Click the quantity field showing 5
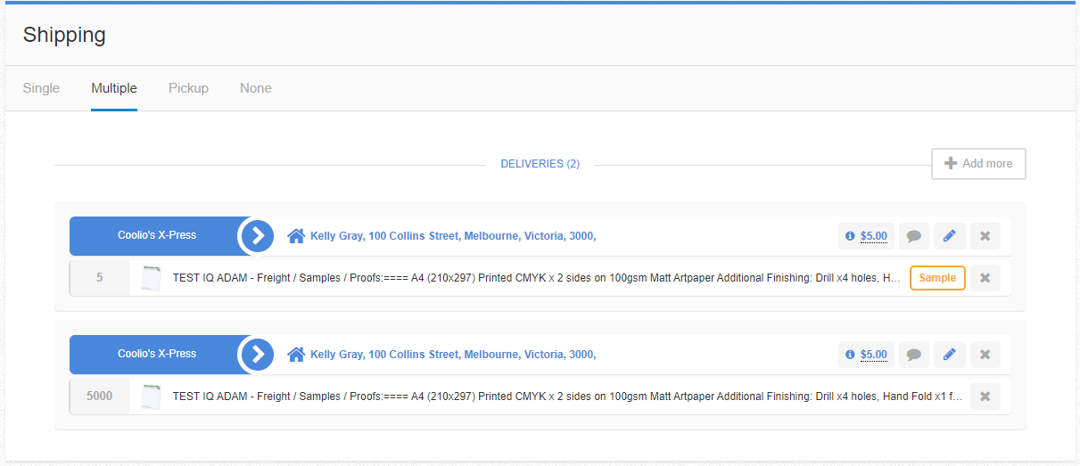Image resolution: width=1080 pixels, height=466 pixels. click(99, 278)
